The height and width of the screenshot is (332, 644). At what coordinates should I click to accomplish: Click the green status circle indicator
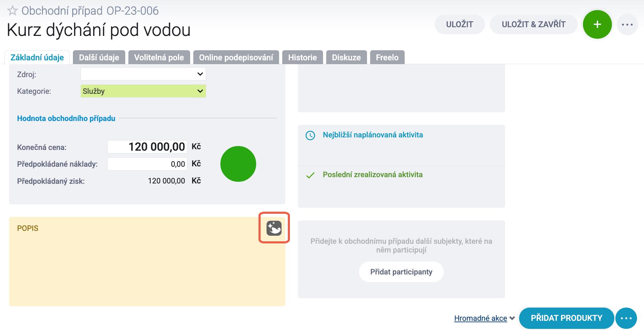click(x=238, y=164)
